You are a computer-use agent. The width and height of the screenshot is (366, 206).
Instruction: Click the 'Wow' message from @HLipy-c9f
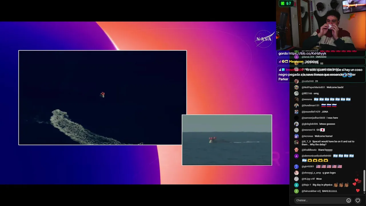coord(319,179)
